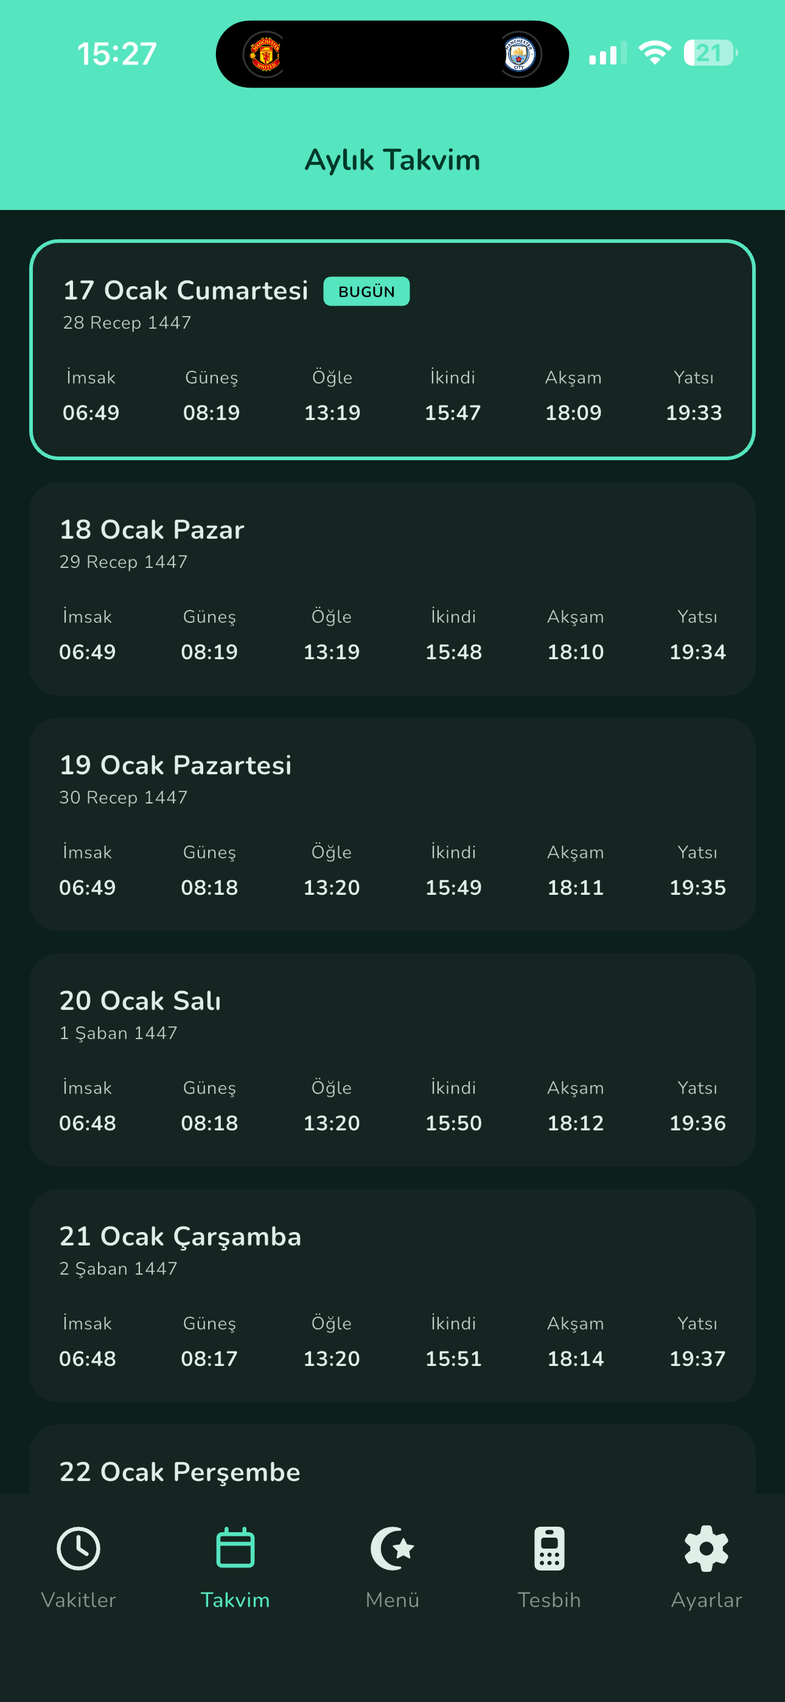Tap the Manchester United crest in Dynamic Island
The width and height of the screenshot is (785, 1702).
click(x=266, y=54)
